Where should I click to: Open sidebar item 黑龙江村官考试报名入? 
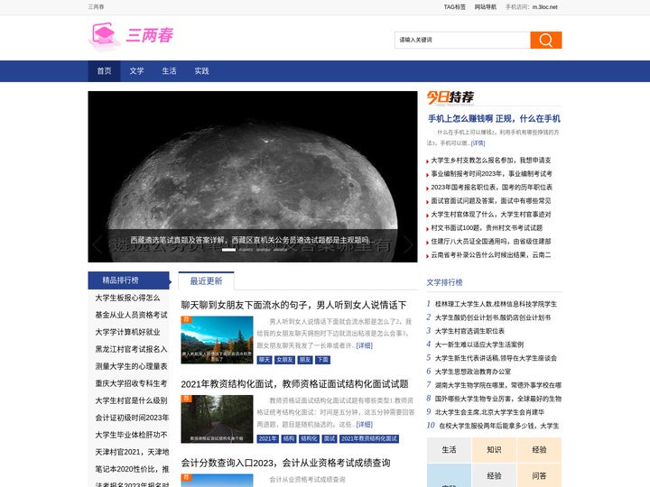click(132, 349)
